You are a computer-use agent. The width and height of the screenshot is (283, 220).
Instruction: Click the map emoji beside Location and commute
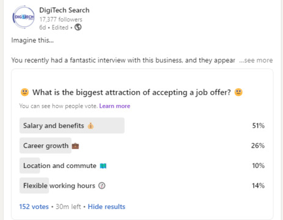103,166
